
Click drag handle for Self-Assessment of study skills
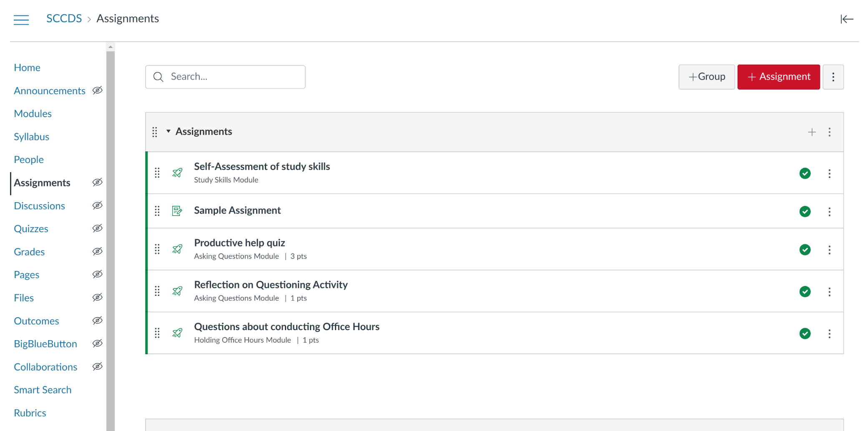point(157,173)
